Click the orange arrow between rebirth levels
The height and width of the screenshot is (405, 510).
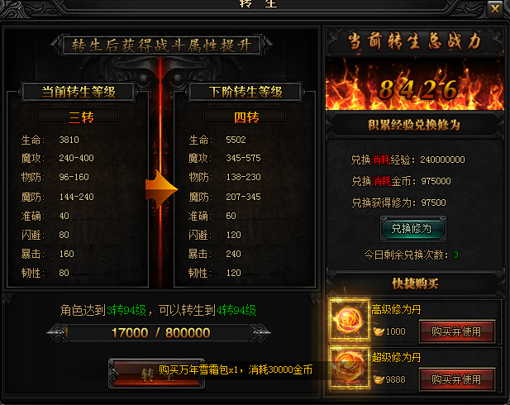click(161, 189)
